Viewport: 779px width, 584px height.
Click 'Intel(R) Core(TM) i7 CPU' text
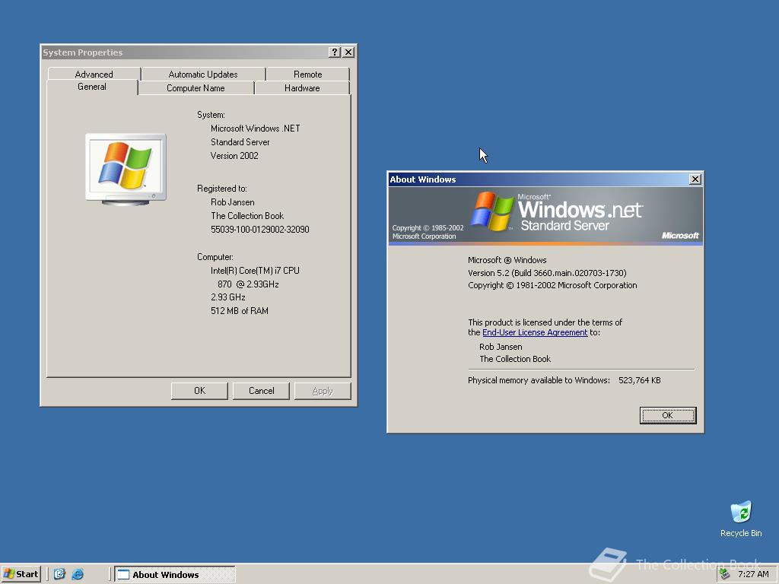click(255, 271)
